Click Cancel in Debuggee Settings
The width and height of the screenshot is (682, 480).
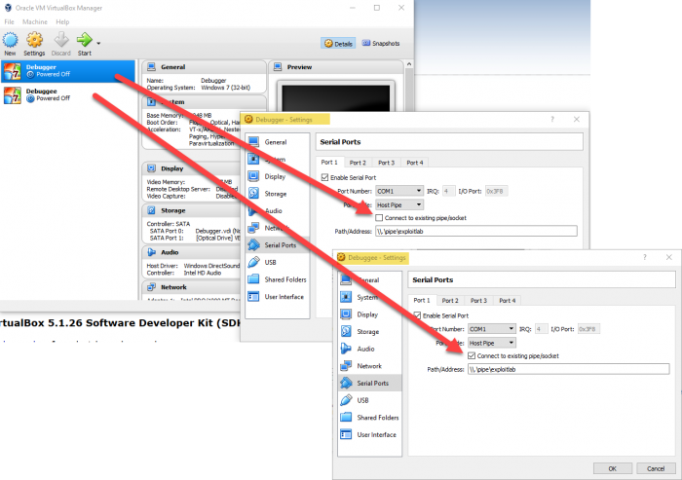(x=656, y=468)
